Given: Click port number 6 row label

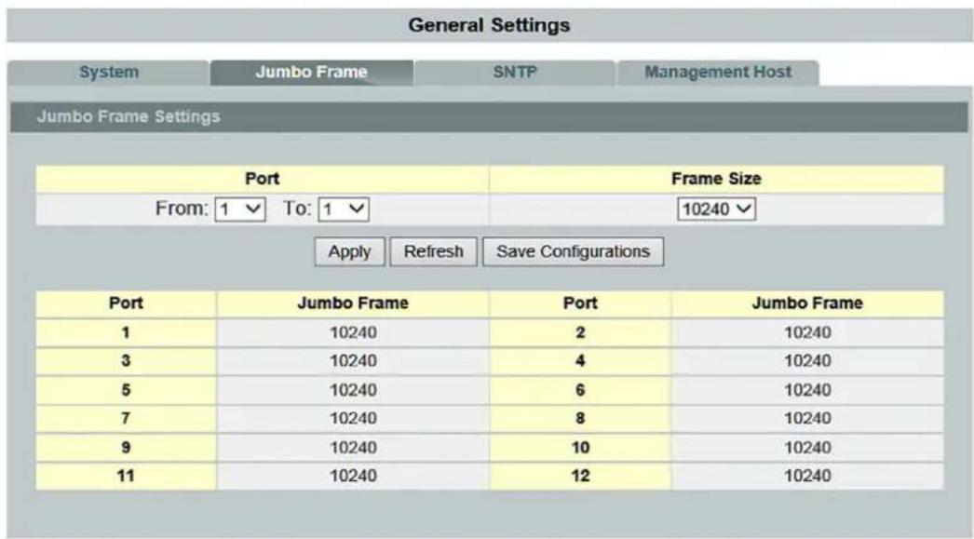Looking at the screenshot, I should (580, 390).
